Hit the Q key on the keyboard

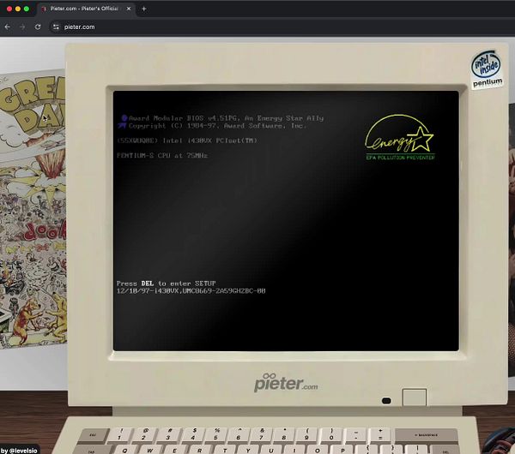pyautogui.click(x=124, y=450)
